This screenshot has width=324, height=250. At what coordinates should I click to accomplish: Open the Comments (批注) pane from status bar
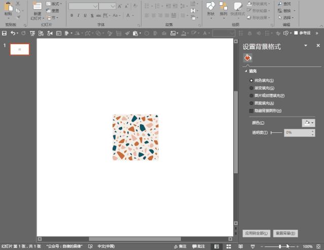199,246
